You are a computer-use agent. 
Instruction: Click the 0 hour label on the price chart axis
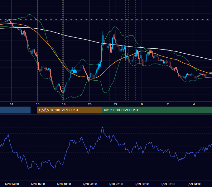pyautogui.click(x=142, y=104)
